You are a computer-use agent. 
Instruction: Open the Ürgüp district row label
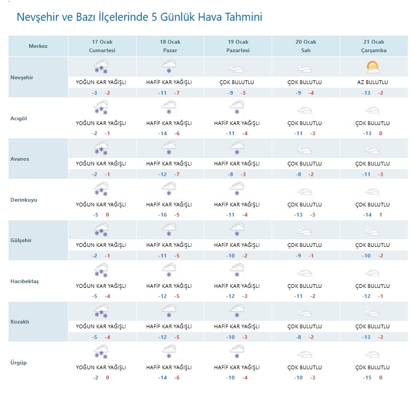tap(19, 362)
